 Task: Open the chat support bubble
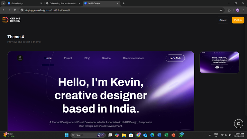pyautogui.click(x=239, y=124)
